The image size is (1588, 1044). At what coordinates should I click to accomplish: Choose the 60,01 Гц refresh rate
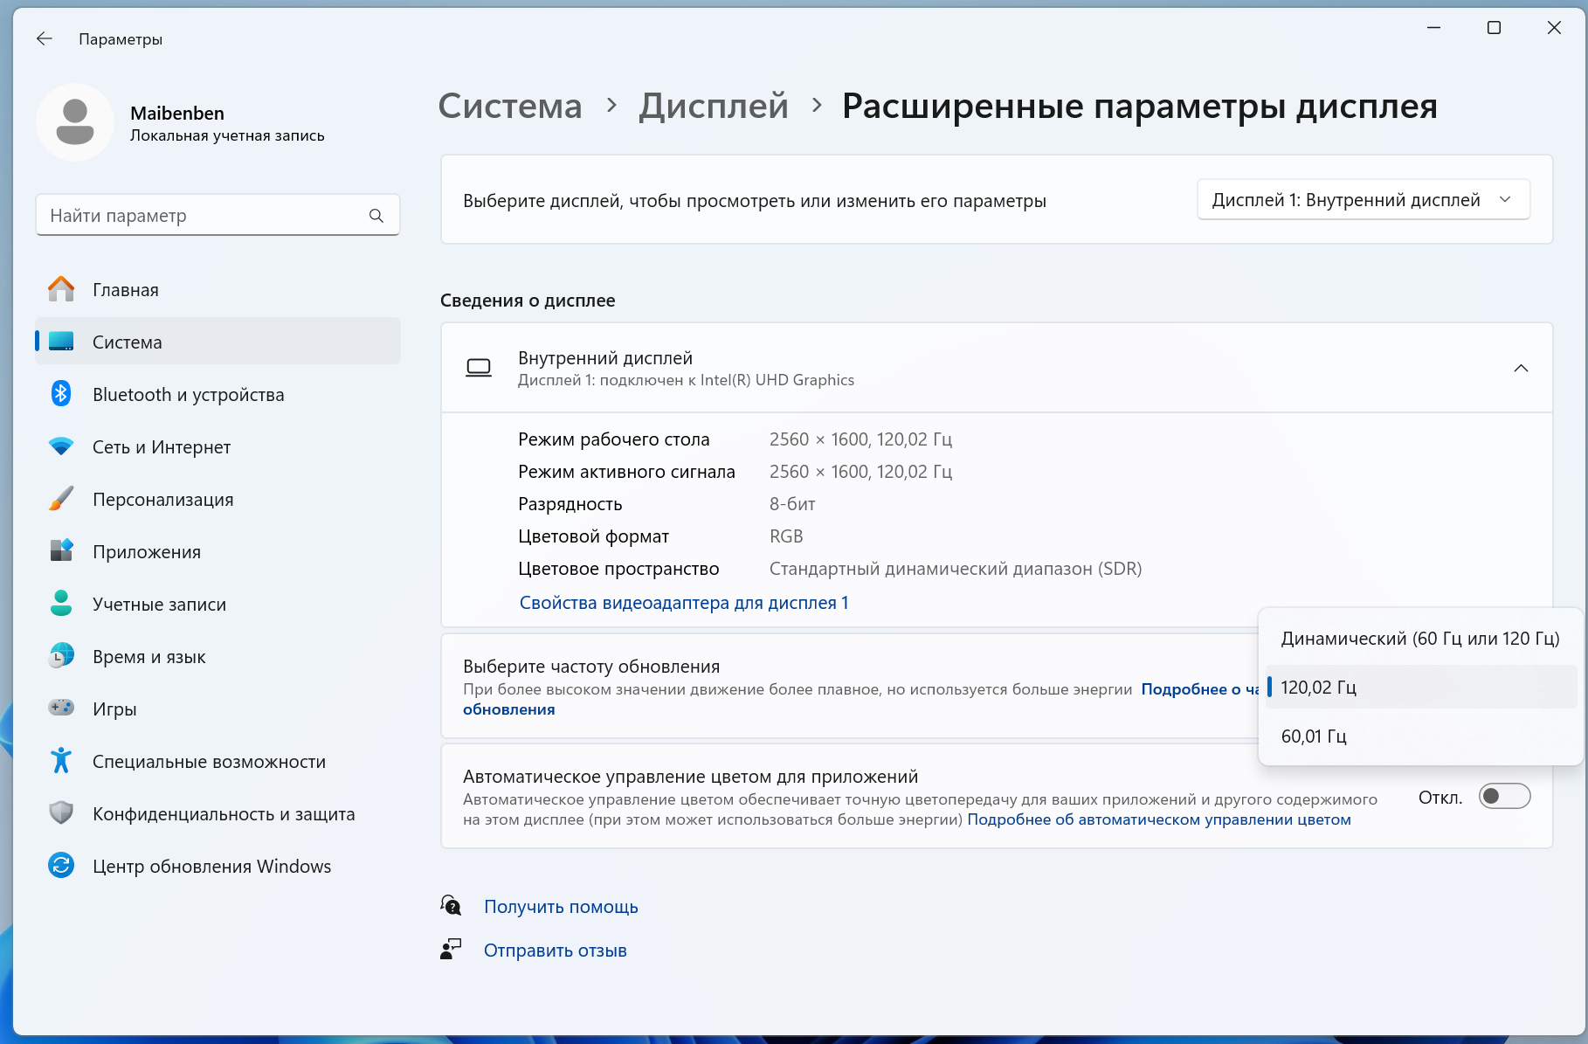pos(1420,736)
